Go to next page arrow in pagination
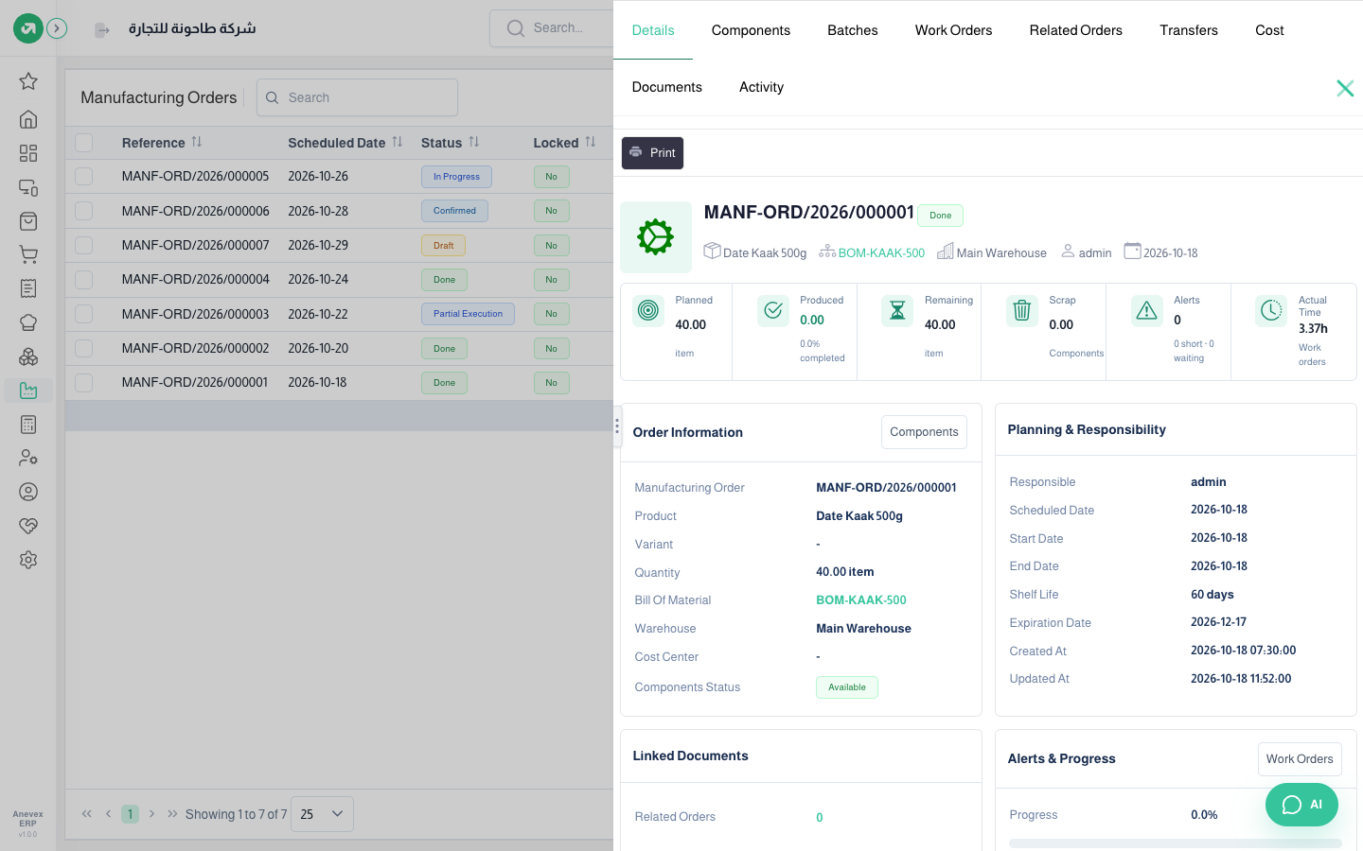Image resolution: width=1363 pixels, height=851 pixels. coord(151,814)
